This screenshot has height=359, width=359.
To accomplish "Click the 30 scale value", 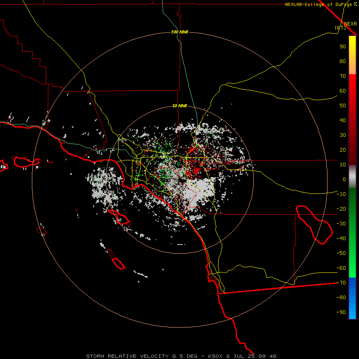I will click(343, 135).
